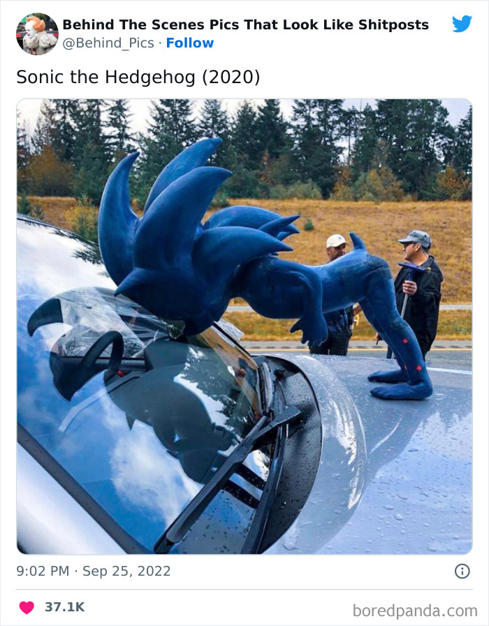Image resolution: width=489 pixels, height=626 pixels.
Task: Like the tweet with the heart icon
Action: (27, 607)
